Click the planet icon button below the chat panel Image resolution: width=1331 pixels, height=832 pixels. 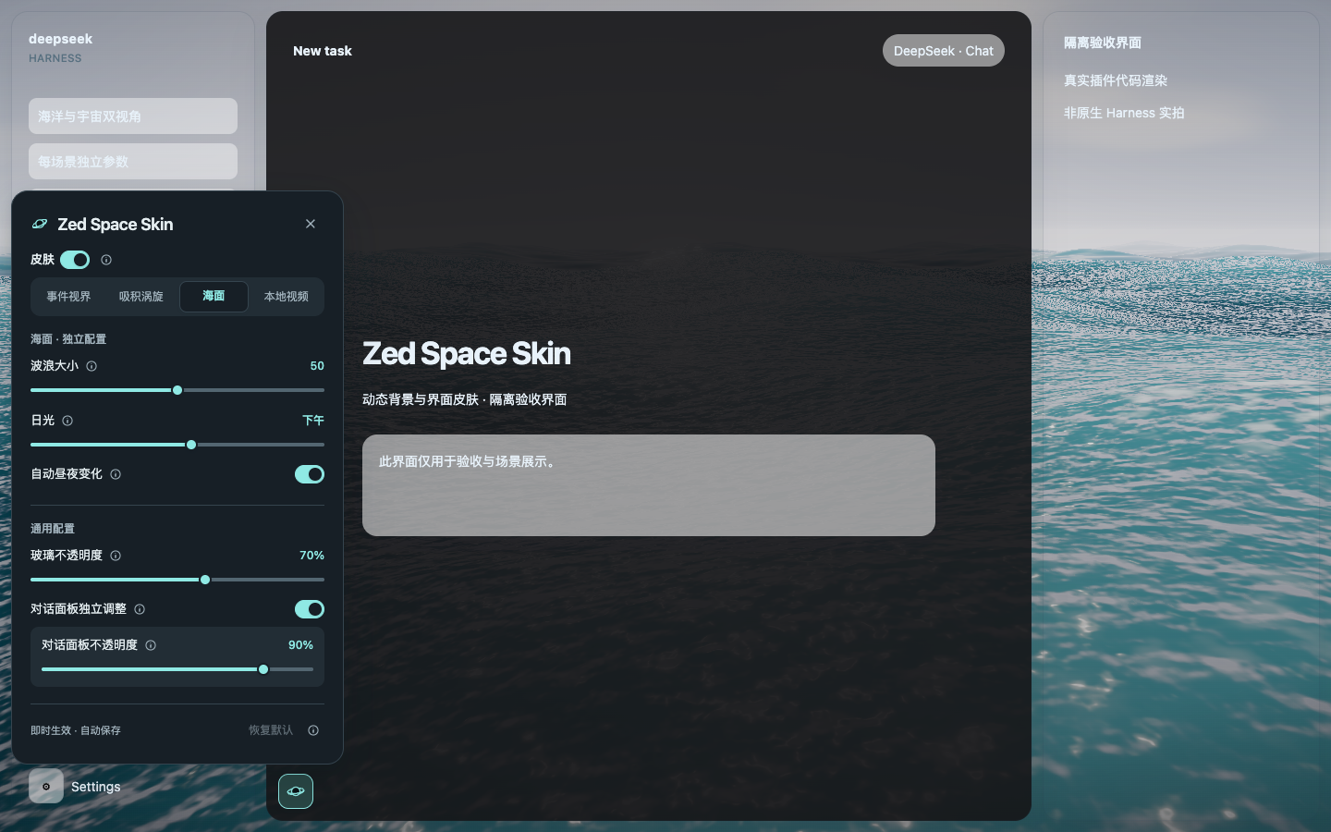pyautogui.click(x=296, y=791)
